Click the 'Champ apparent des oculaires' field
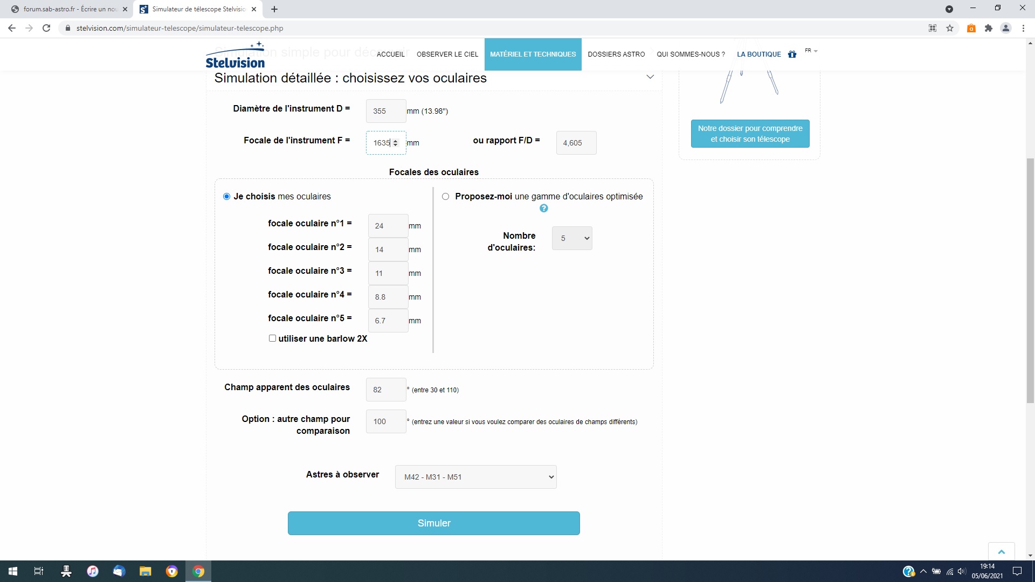 point(385,390)
